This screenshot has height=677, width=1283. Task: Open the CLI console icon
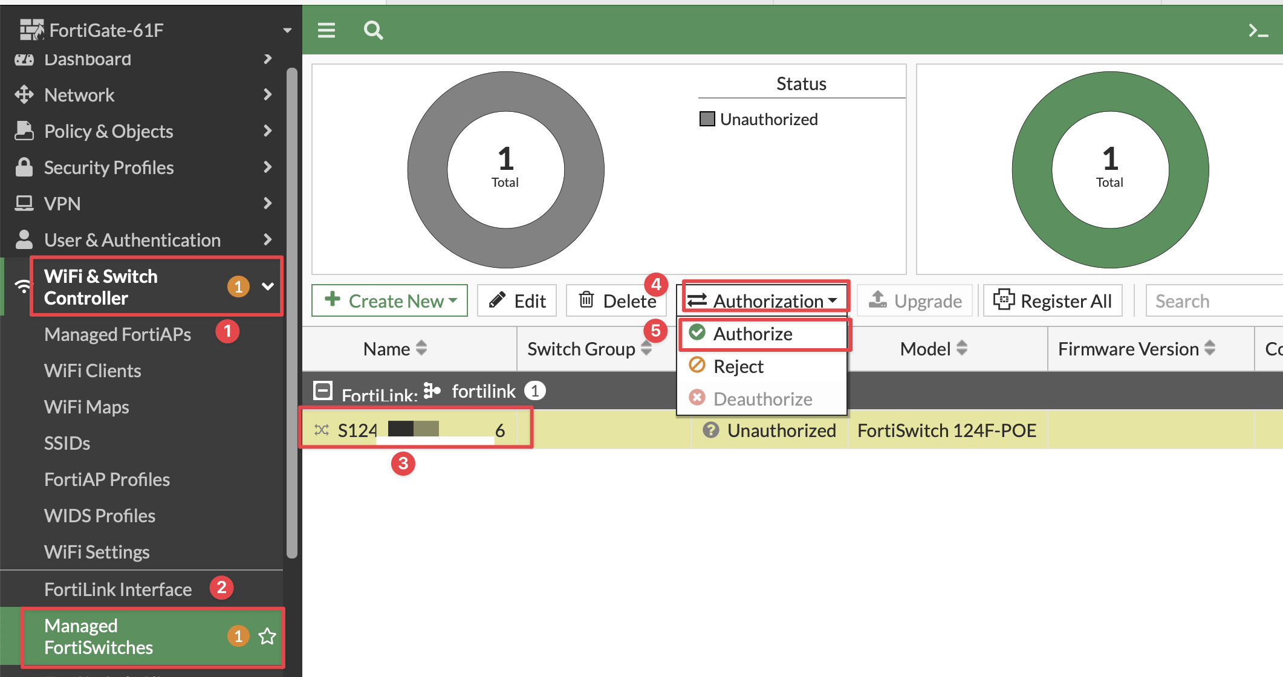1258,31
